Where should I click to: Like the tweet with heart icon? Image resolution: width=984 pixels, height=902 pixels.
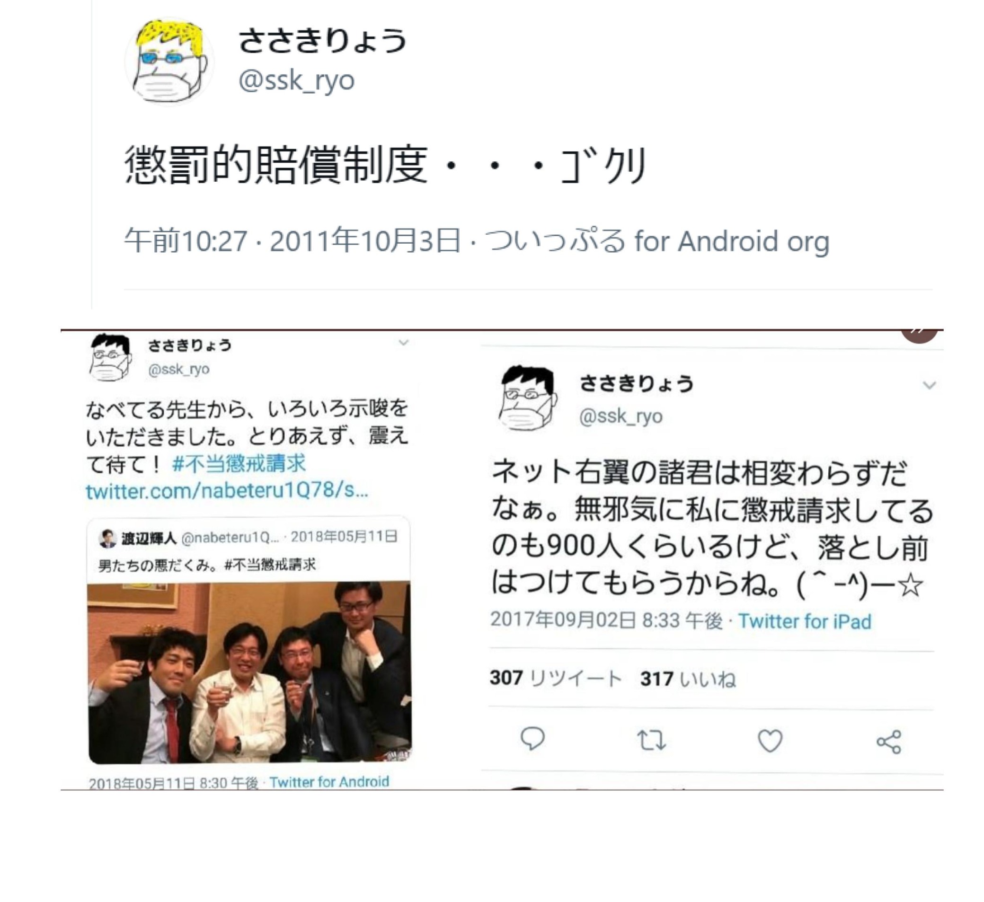click(770, 741)
